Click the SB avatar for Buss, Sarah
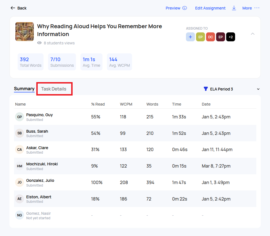 20,133
